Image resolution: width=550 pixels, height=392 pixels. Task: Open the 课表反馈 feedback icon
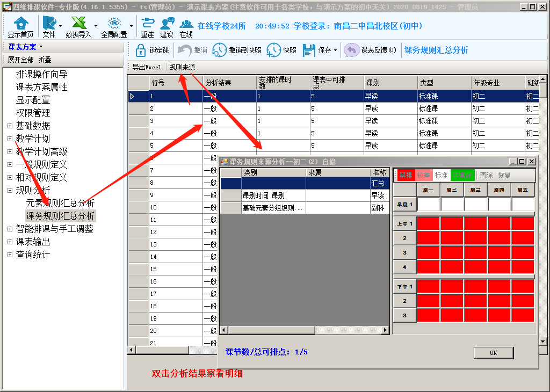[352, 50]
